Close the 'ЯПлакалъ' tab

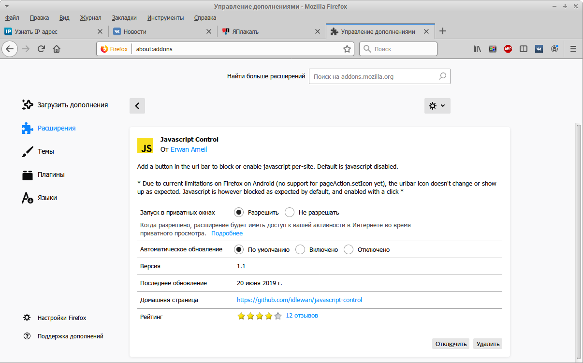[318, 31]
